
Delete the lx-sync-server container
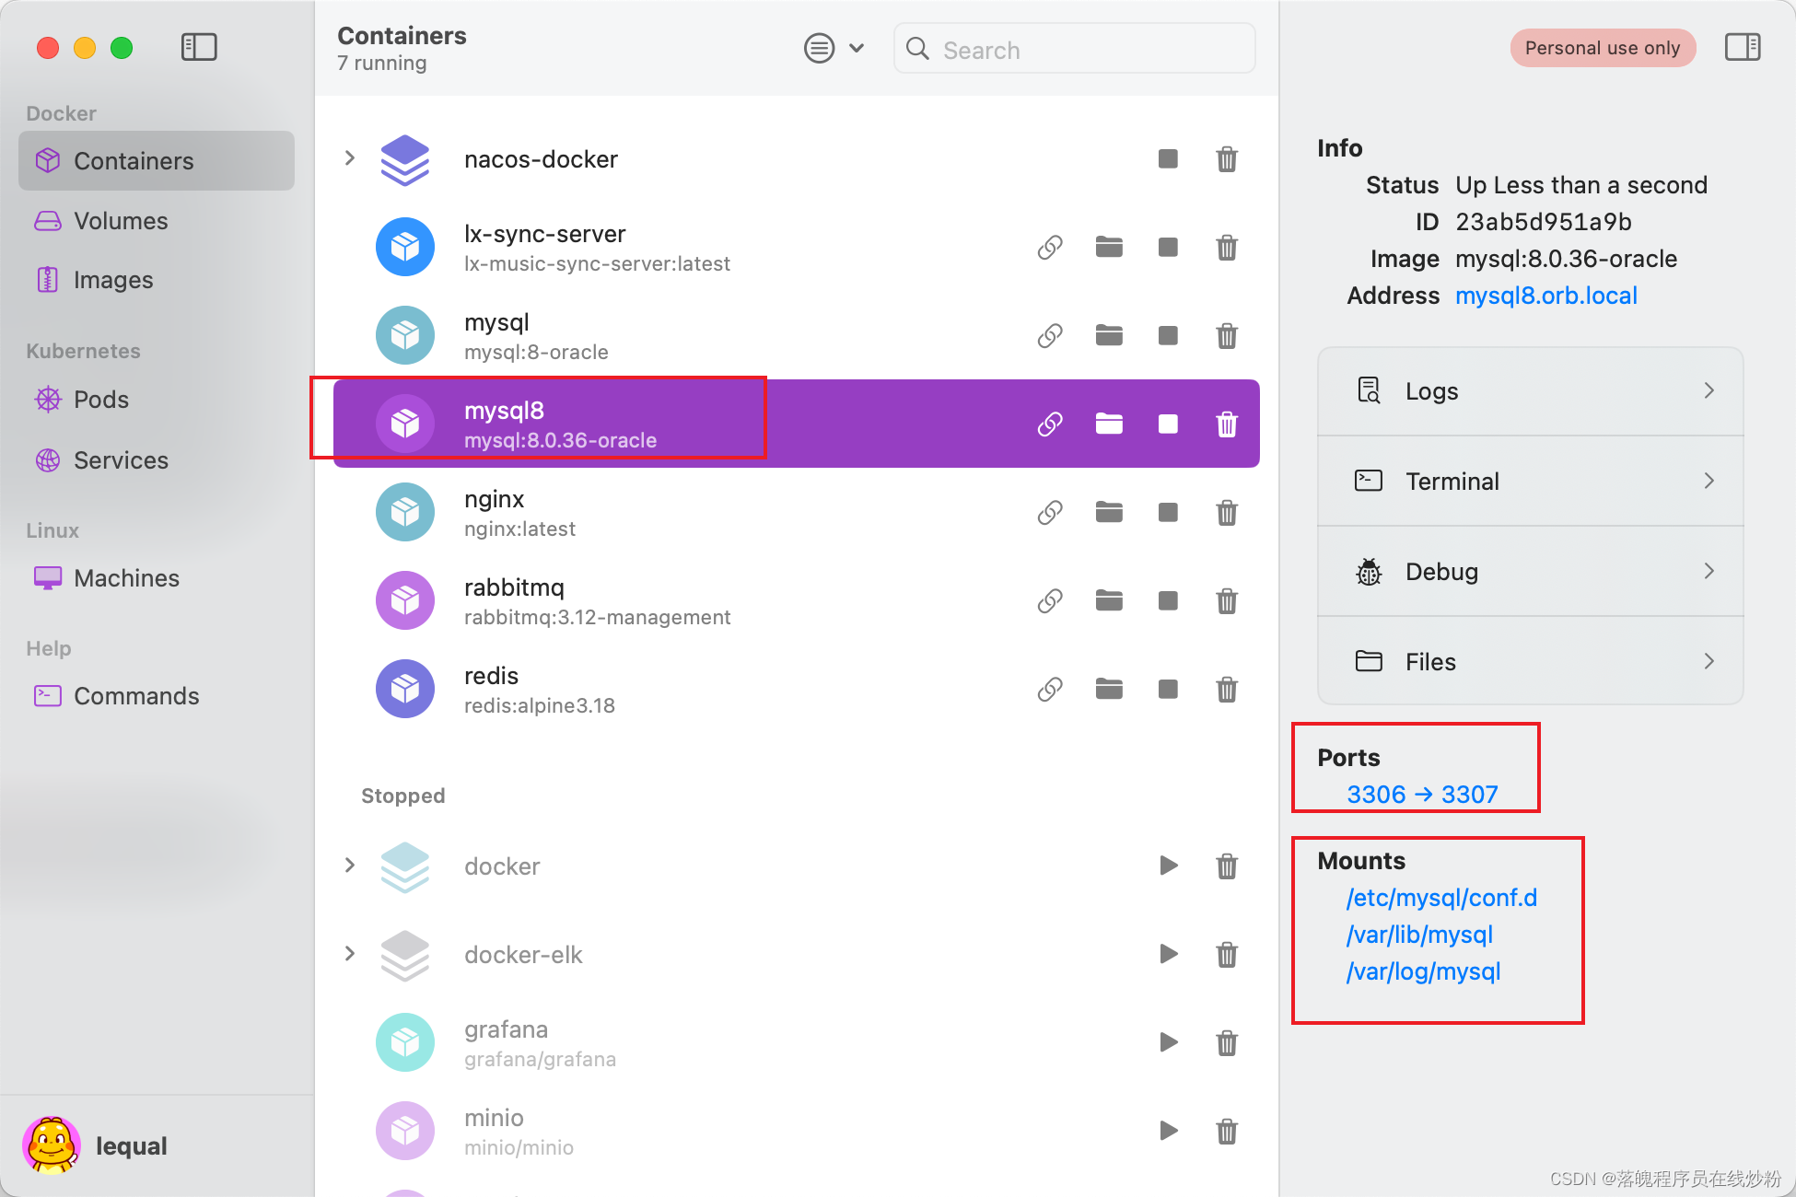1227,248
